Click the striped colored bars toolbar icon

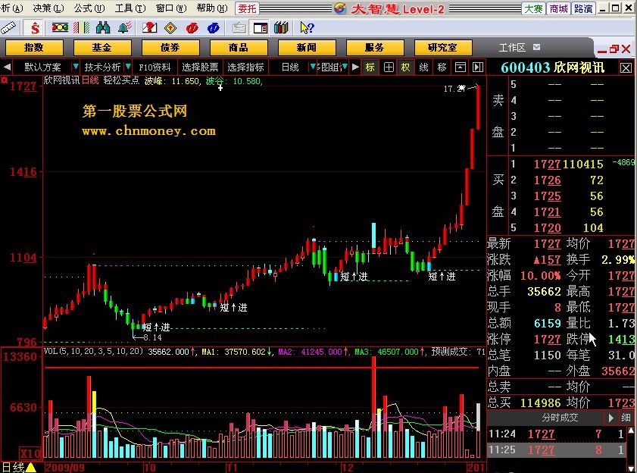[x=81, y=27]
